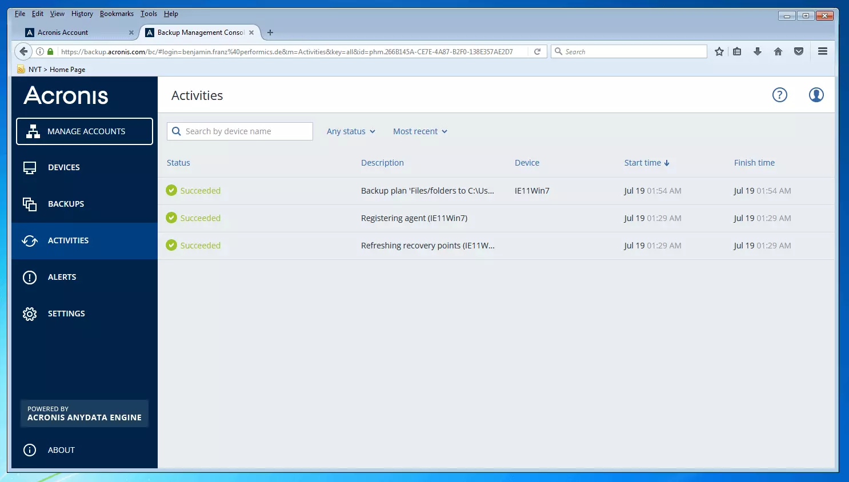This screenshot has width=849, height=482.
Task: Open the Edit menu
Action: pos(38,14)
